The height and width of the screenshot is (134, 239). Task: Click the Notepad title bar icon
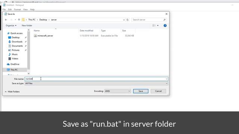(4, 5)
